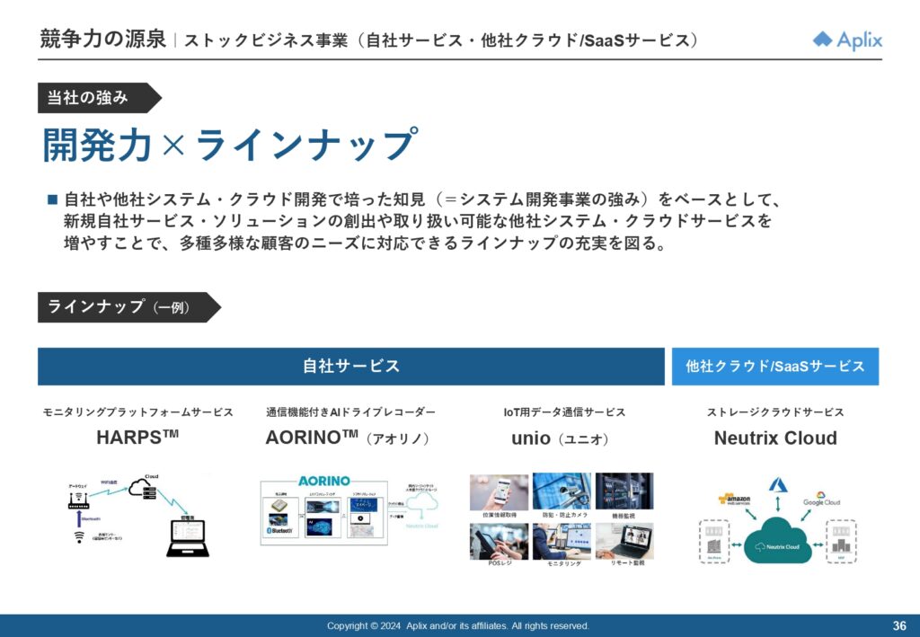The height and width of the screenshot is (637, 920).
Task: Click the gateway router icon in HARPS diagram
Action: 79,500
